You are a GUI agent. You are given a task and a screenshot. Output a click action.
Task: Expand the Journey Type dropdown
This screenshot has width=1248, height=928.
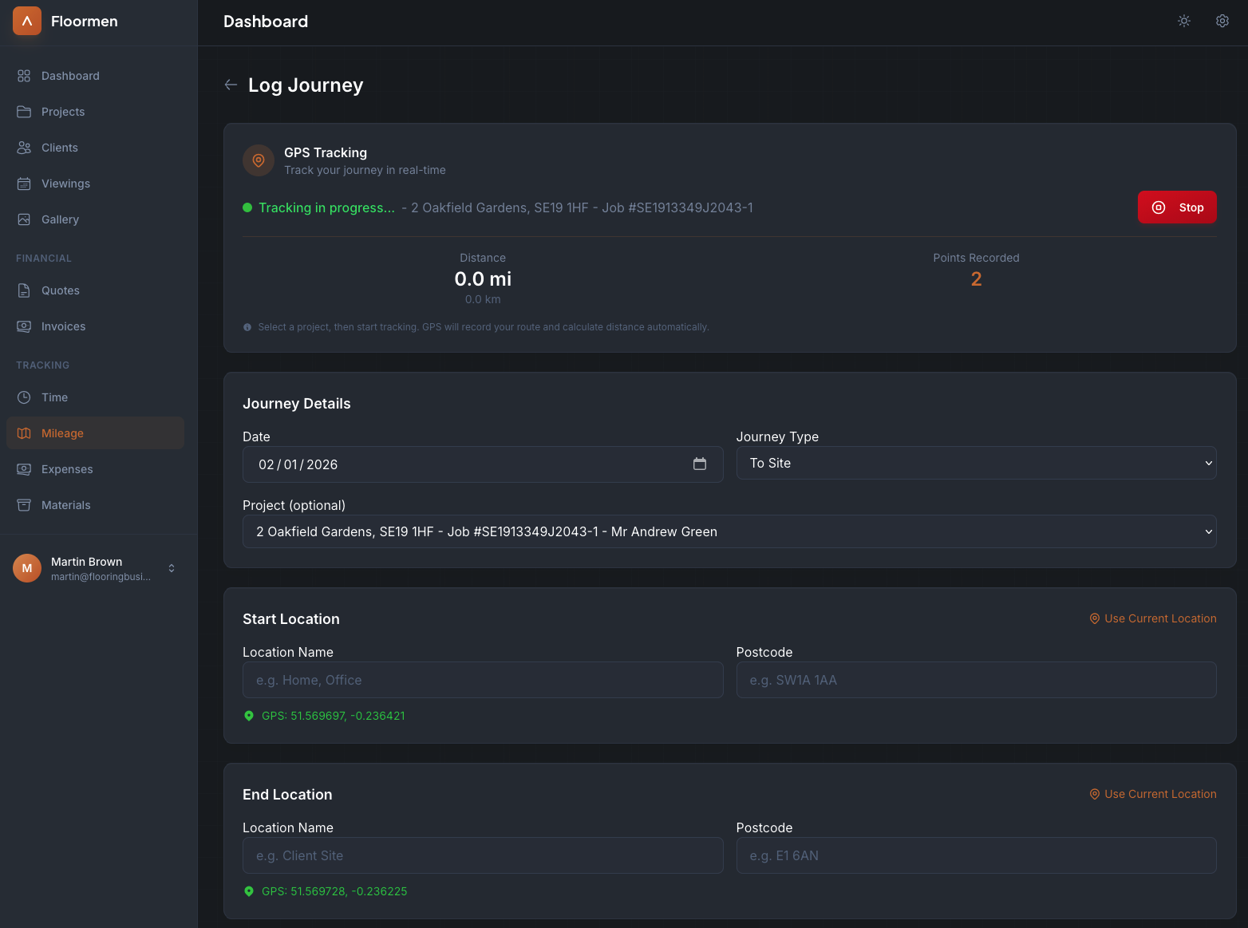pyautogui.click(x=975, y=463)
